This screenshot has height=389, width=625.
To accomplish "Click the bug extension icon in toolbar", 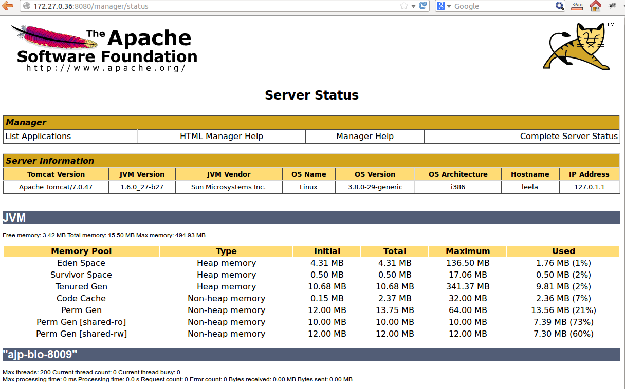I will [x=612, y=6].
